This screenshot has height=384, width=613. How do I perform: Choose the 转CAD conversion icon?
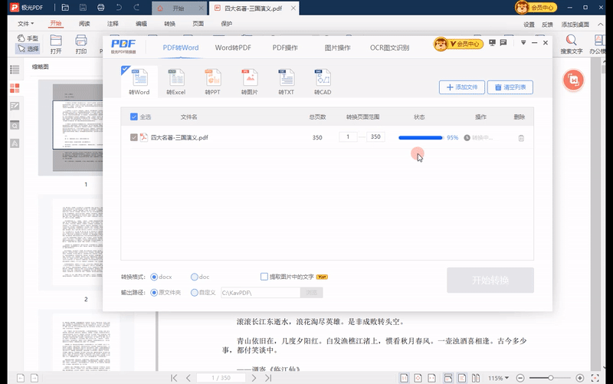(x=323, y=79)
